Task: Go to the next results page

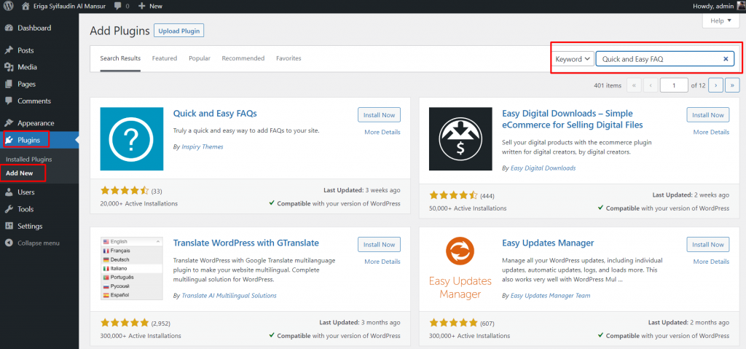Action: click(715, 85)
